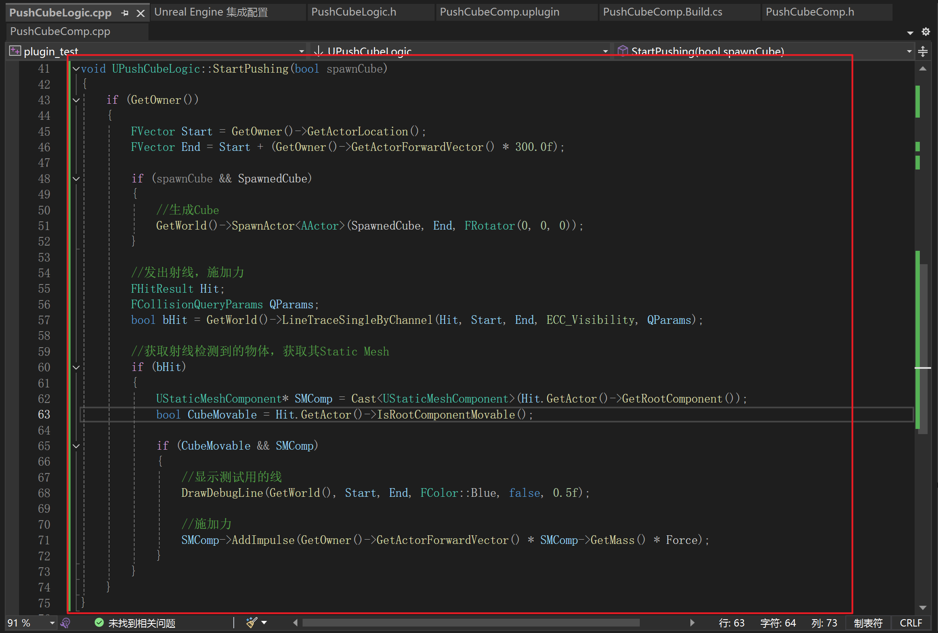Click the vertical scrollbar down arrow
Viewport: 938px width, 633px height.
[x=922, y=607]
